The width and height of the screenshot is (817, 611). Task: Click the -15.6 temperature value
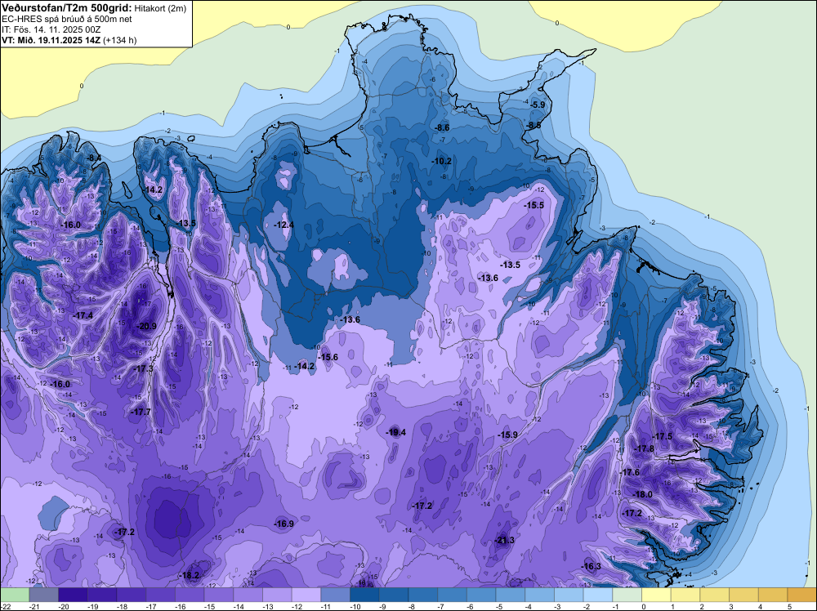[328, 357]
